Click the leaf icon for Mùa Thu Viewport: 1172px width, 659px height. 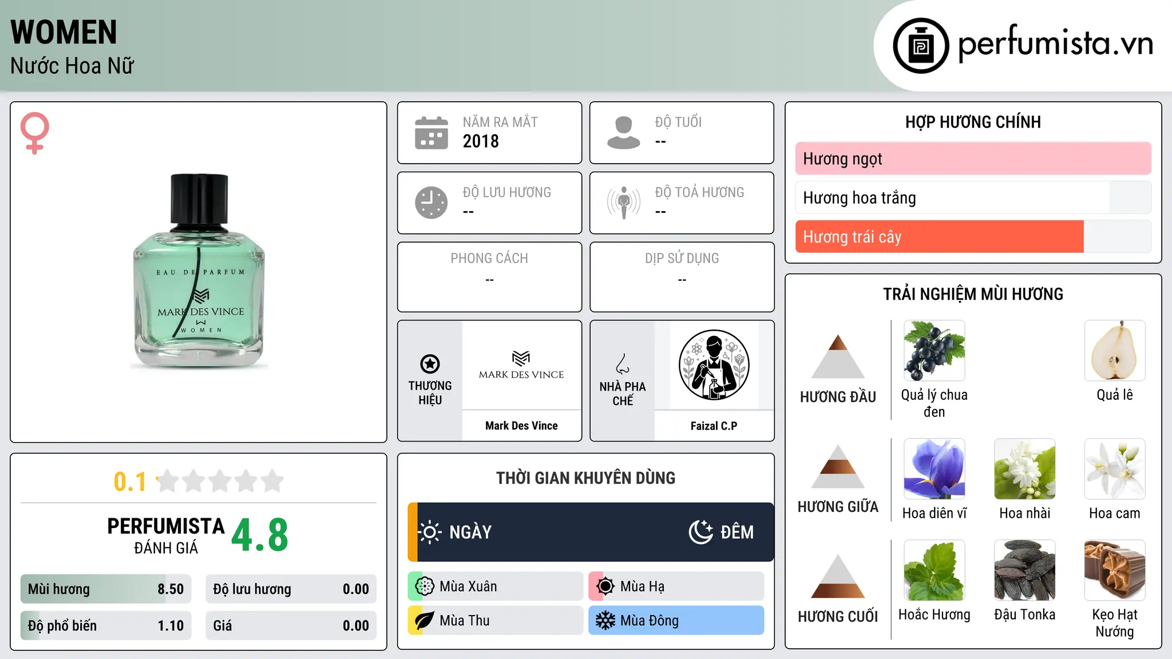pos(425,621)
